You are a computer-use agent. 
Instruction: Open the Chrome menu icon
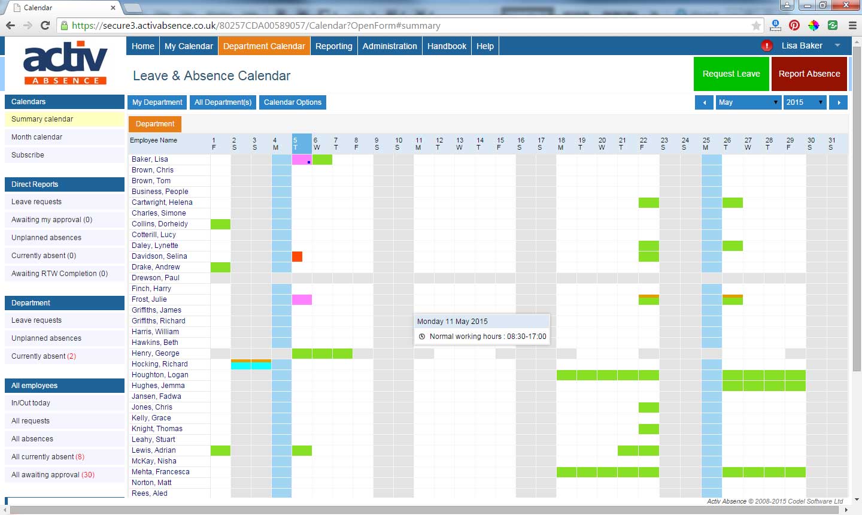[x=852, y=25]
